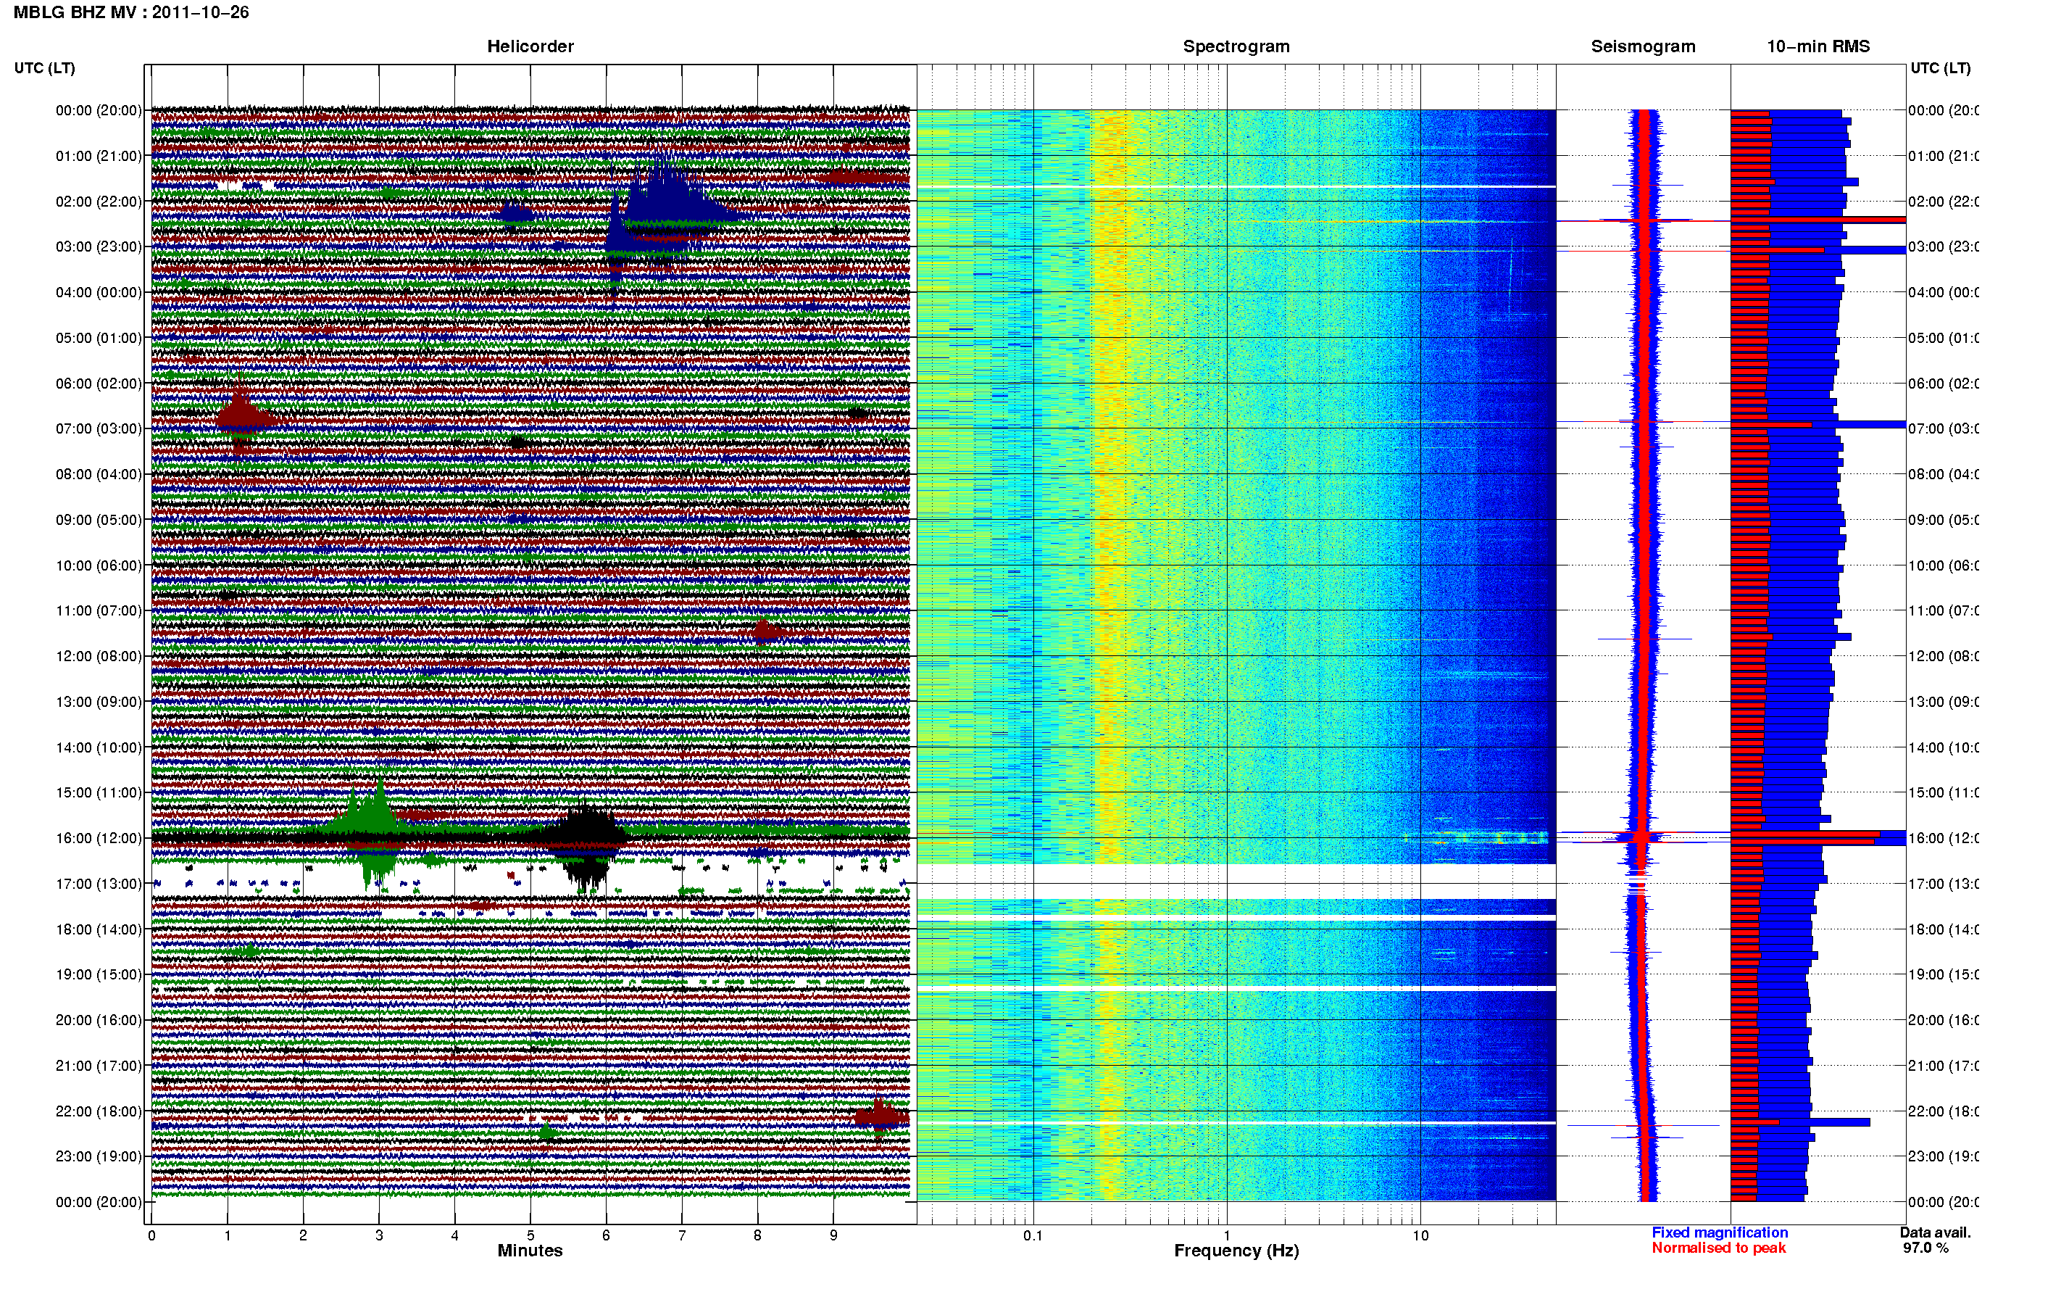Viewport: 2061px width, 1289px height.
Task: Click the '10:00 (06:00)' left time label
Action: pos(99,565)
